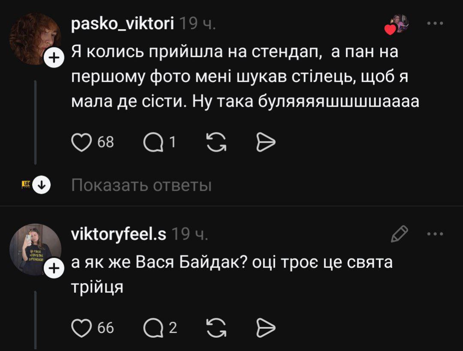View viktoryfeel.s's profile picture
Screen dimensions: 463x351
34,249
